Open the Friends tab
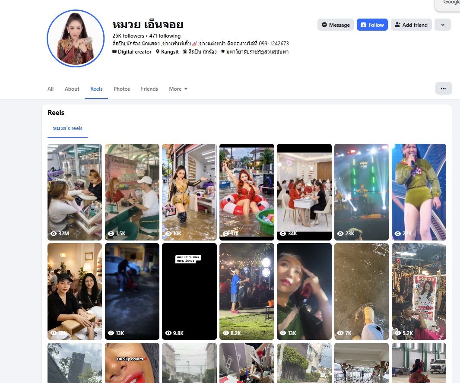460x383 pixels. pos(149,89)
